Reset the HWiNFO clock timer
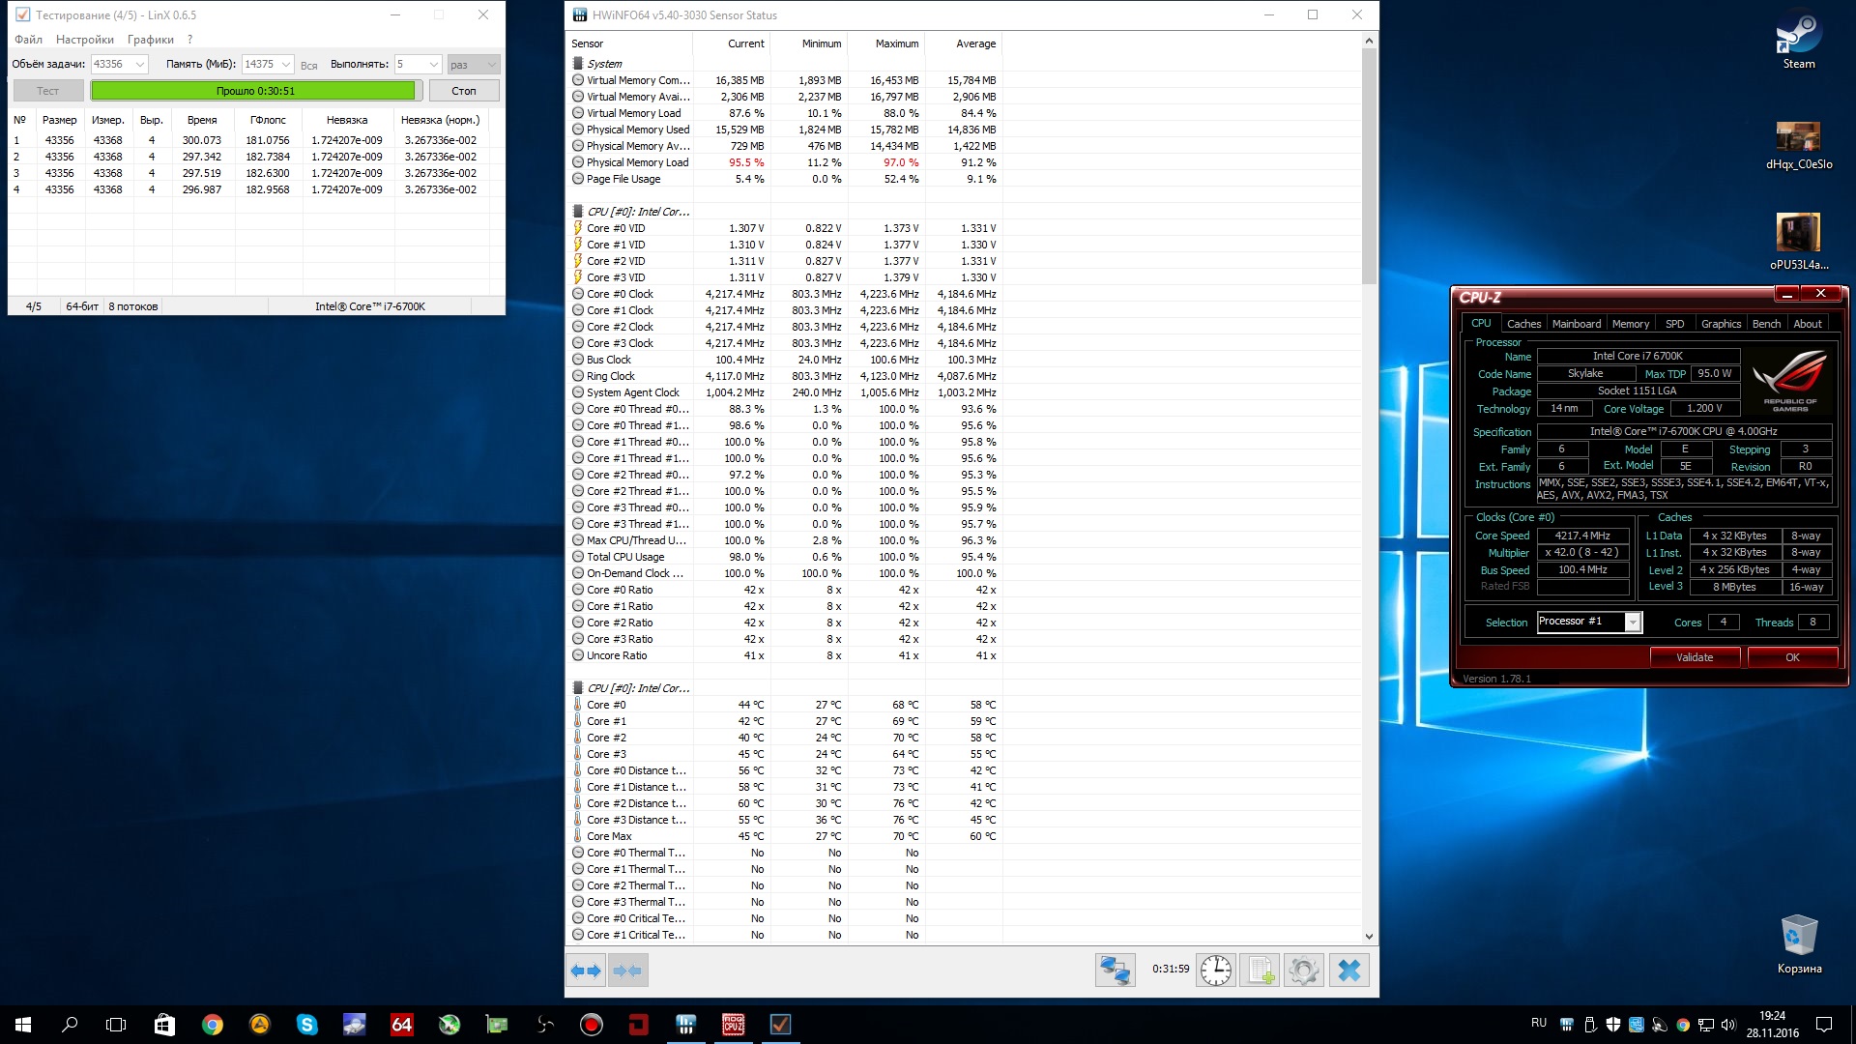1856x1044 pixels. click(x=1216, y=971)
